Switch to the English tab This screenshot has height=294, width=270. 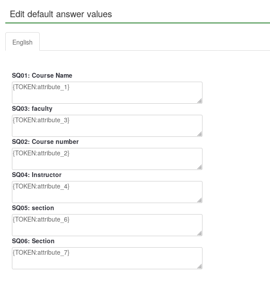coord(22,42)
